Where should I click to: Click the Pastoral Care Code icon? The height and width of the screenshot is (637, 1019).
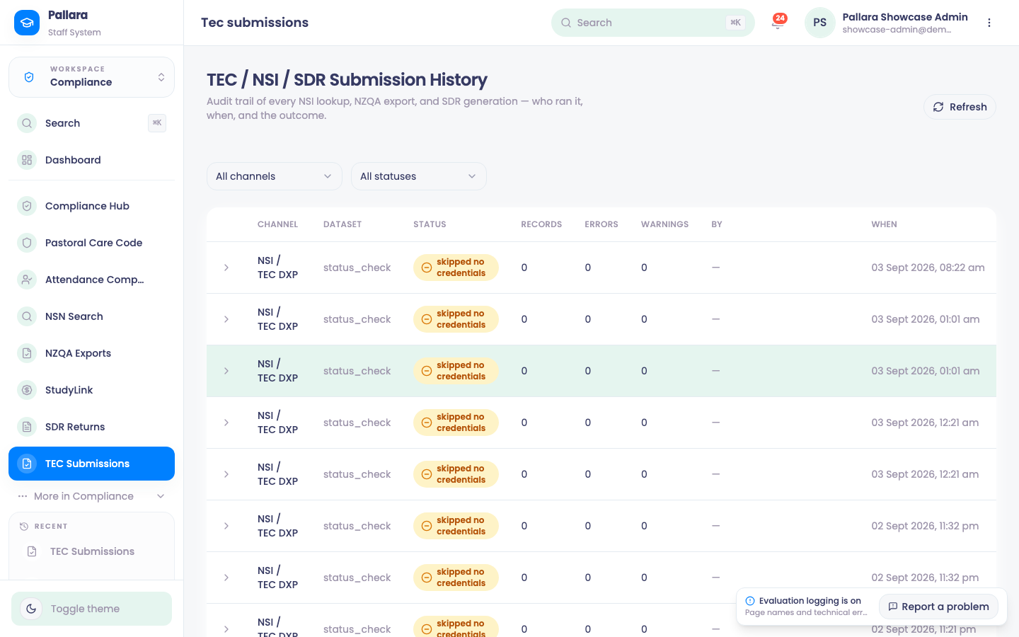pos(27,243)
